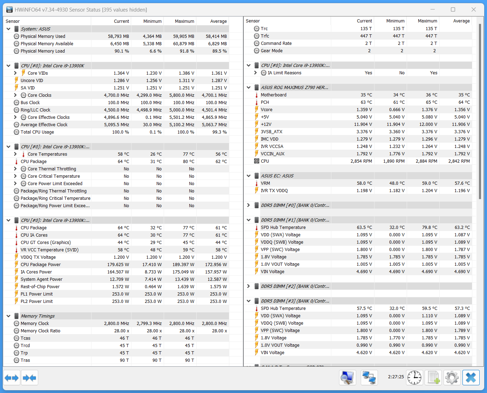
Task: Click the right pane Average column header
Action: click(455, 21)
